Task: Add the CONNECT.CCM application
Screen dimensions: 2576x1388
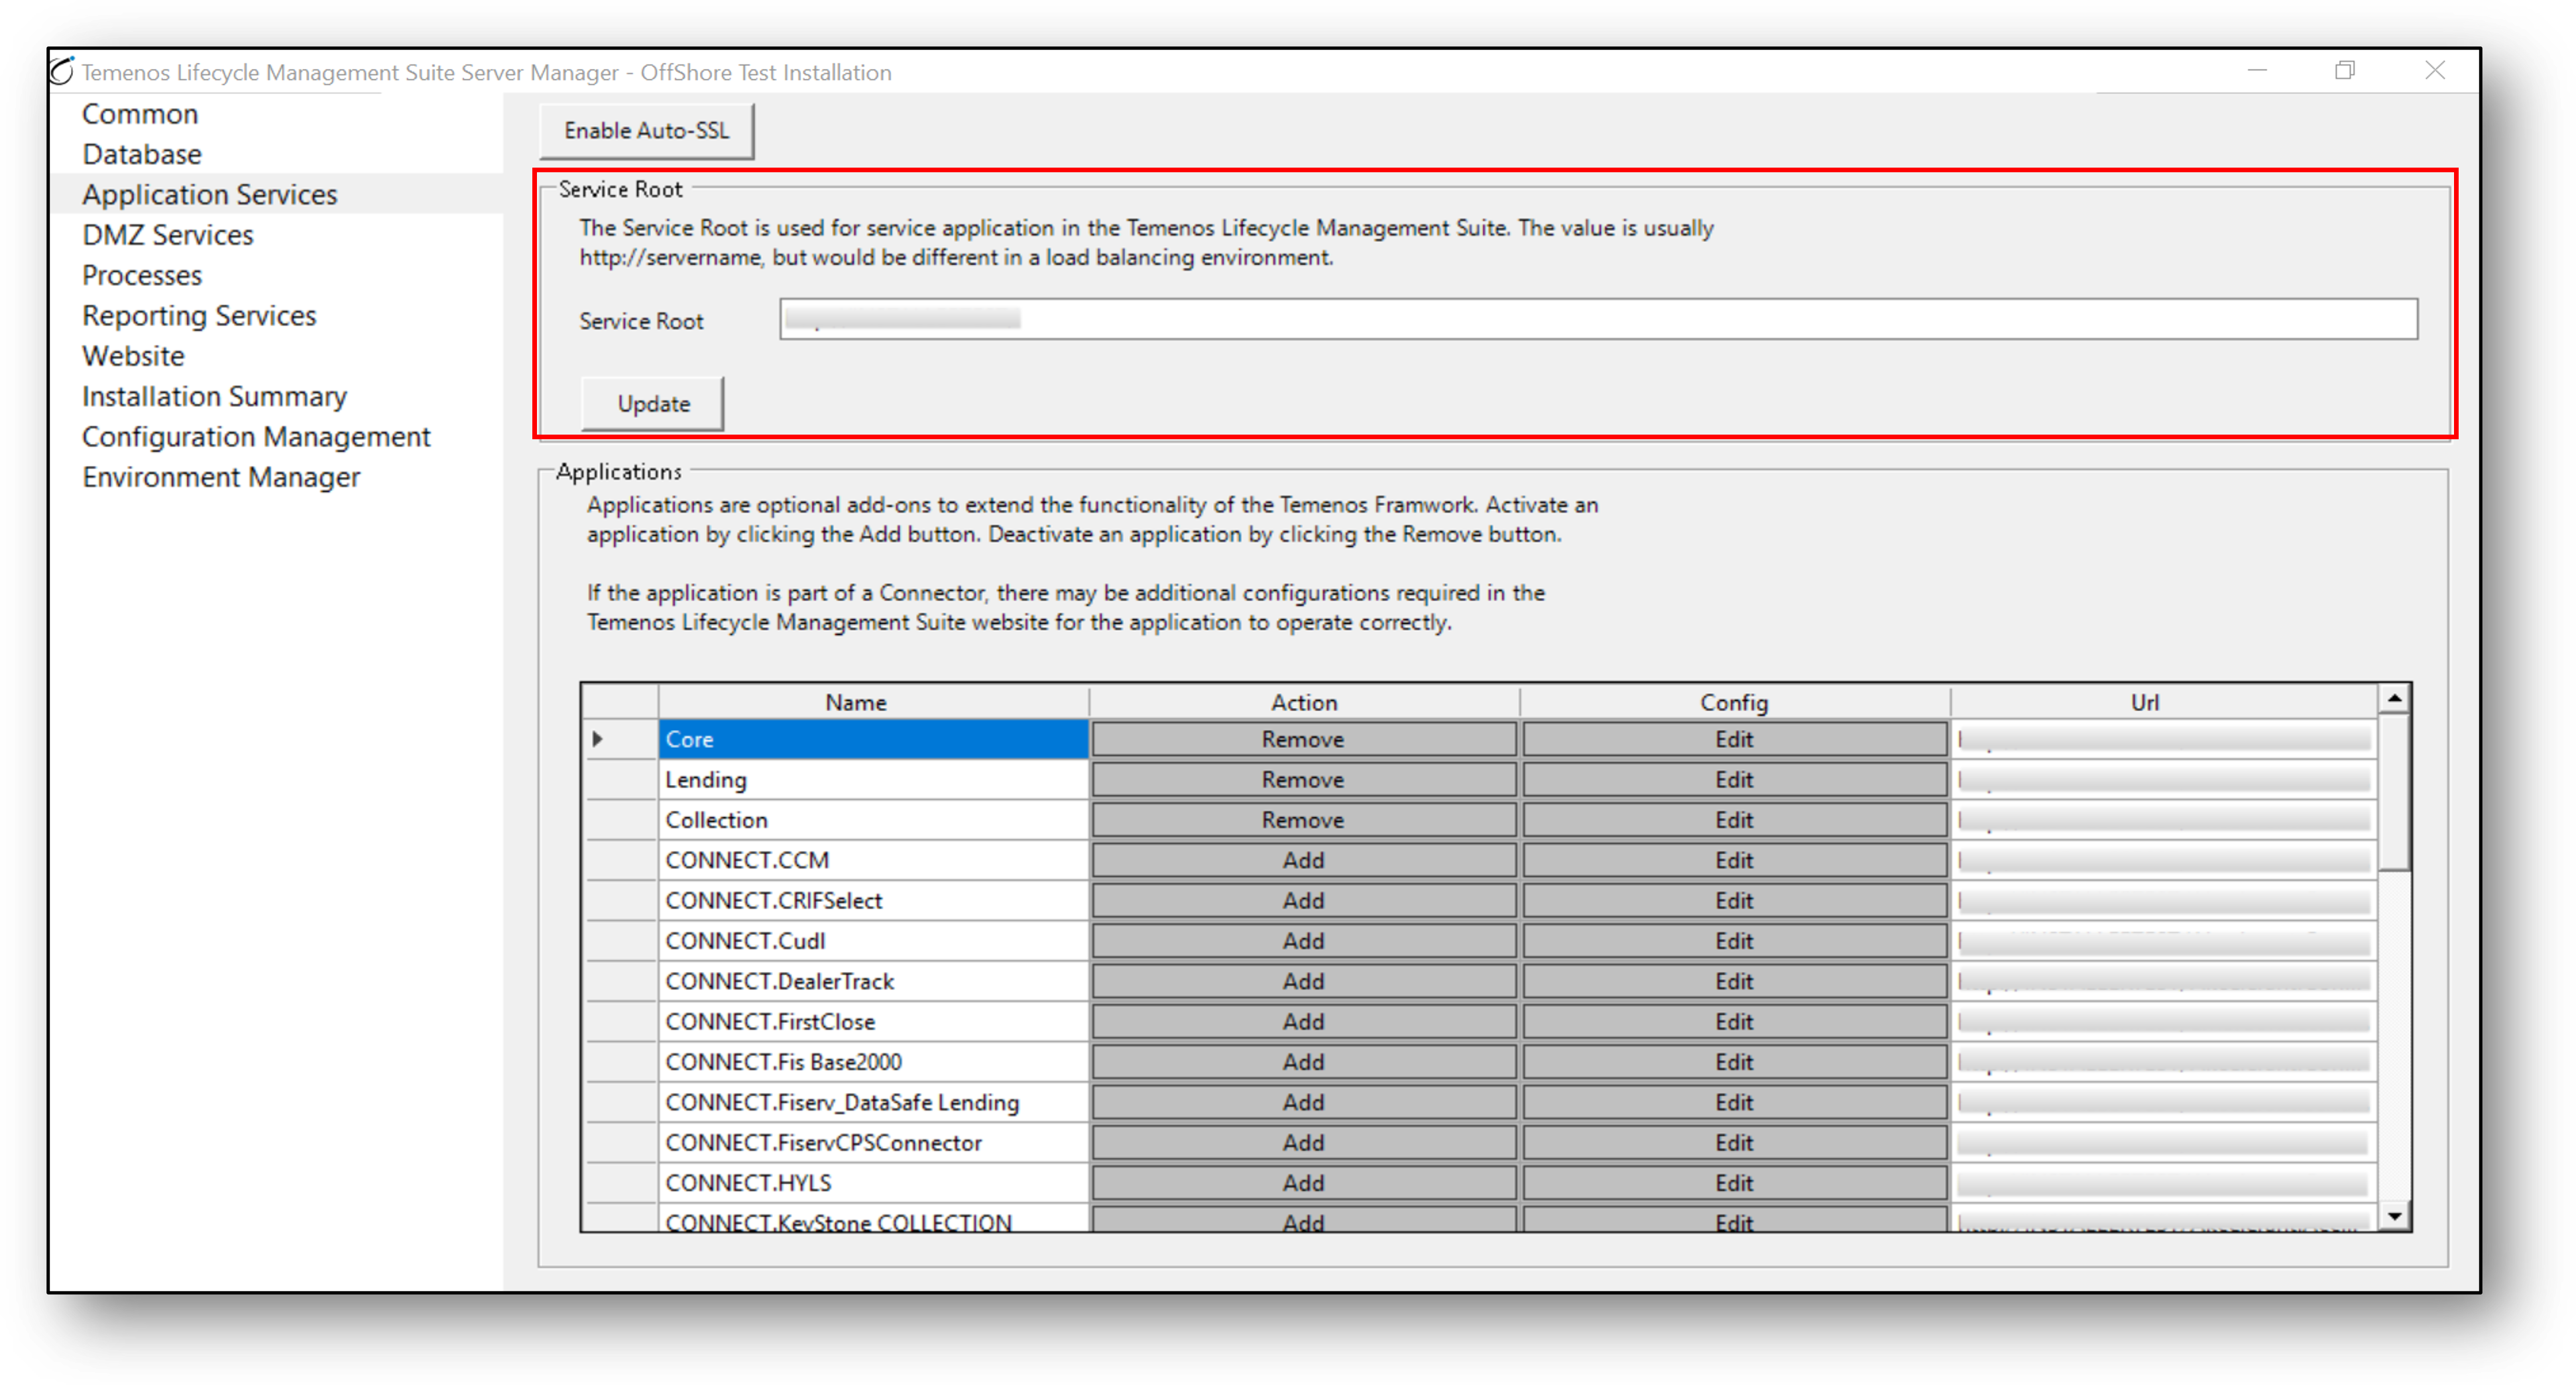Action: [x=1303, y=861]
